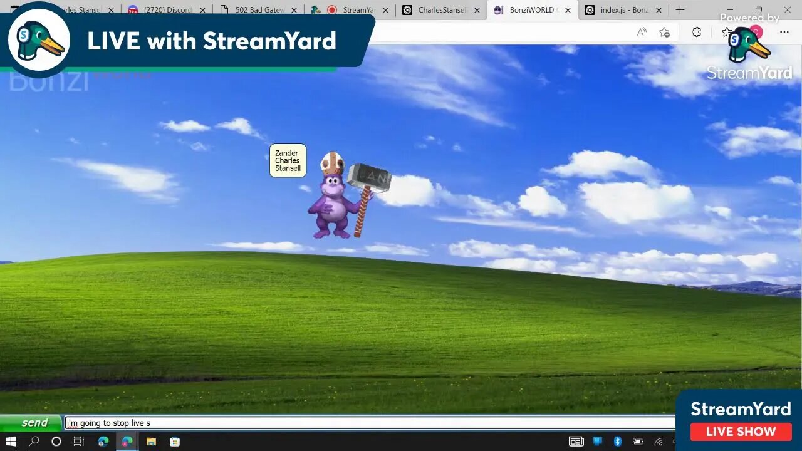Close the 502 Bad Gateway tab
This screenshot has height=451, width=802.
click(x=294, y=10)
